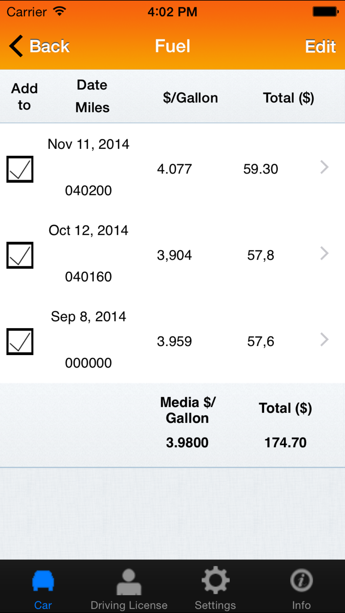Toggle the Oct 12, 2014 entry checkbox
This screenshot has width=345, height=613.
[x=20, y=255]
